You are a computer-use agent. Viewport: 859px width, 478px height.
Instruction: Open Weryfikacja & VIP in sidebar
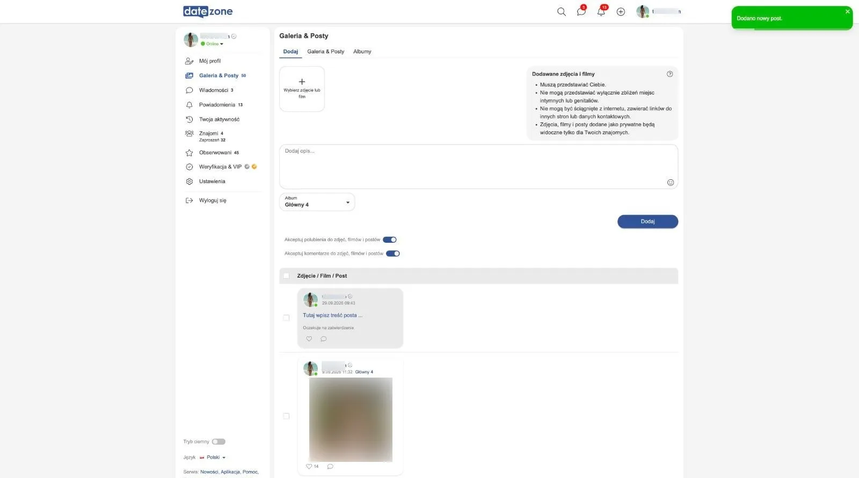click(x=221, y=167)
